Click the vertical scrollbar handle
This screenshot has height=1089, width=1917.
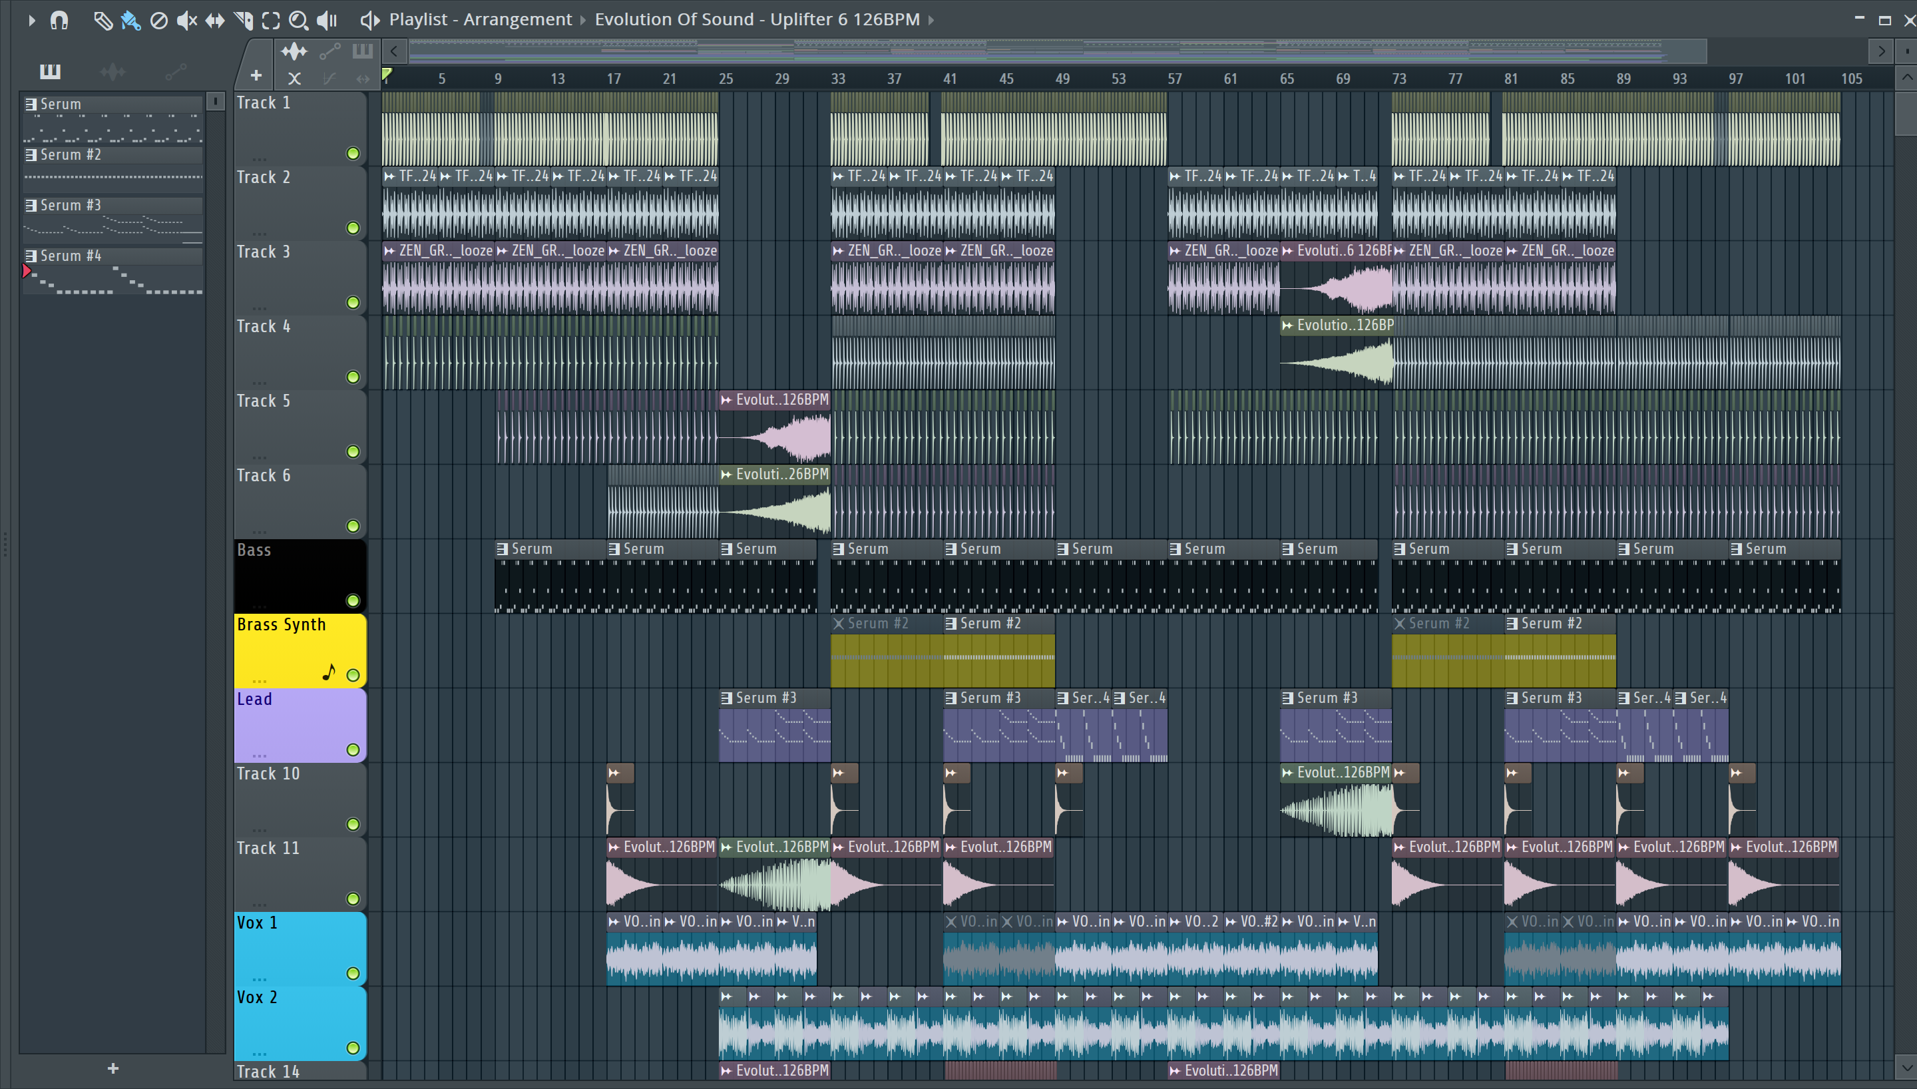pyautogui.click(x=1906, y=112)
